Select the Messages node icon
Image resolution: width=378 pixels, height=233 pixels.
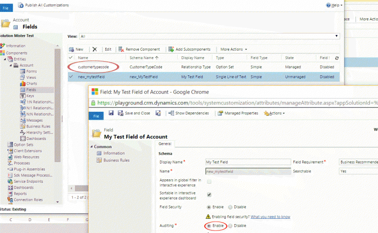(x=23, y=120)
